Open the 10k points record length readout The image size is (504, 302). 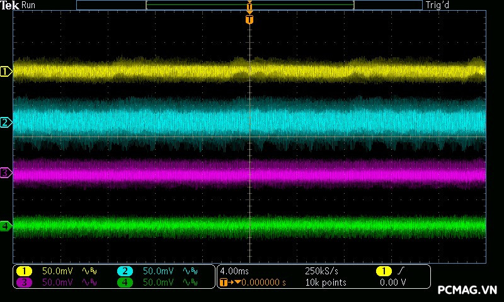[326, 282]
